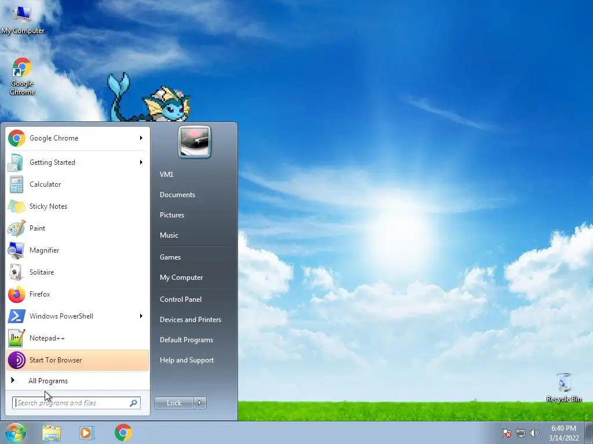
Task: Click the Notepad++ icon
Action: point(17,338)
